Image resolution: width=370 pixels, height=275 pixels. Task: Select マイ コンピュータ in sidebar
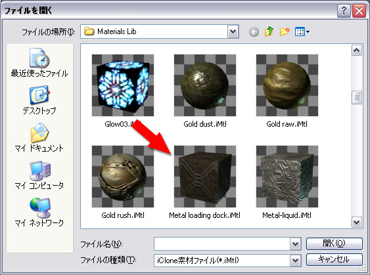tap(39, 175)
